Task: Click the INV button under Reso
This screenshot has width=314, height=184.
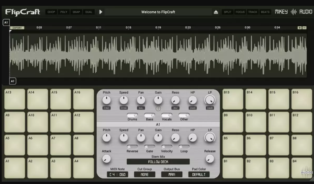Action: point(176,108)
